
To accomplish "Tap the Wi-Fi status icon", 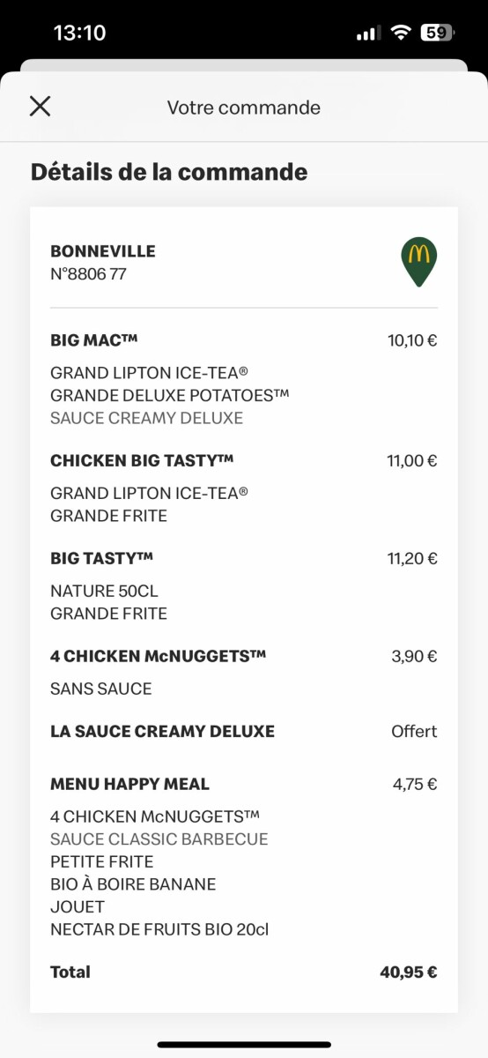I will coord(402,33).
